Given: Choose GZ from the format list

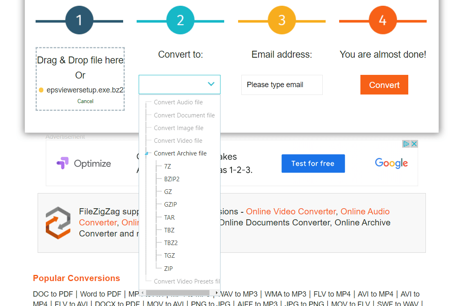Looking at the screenshot, I should tap(168, 192).
